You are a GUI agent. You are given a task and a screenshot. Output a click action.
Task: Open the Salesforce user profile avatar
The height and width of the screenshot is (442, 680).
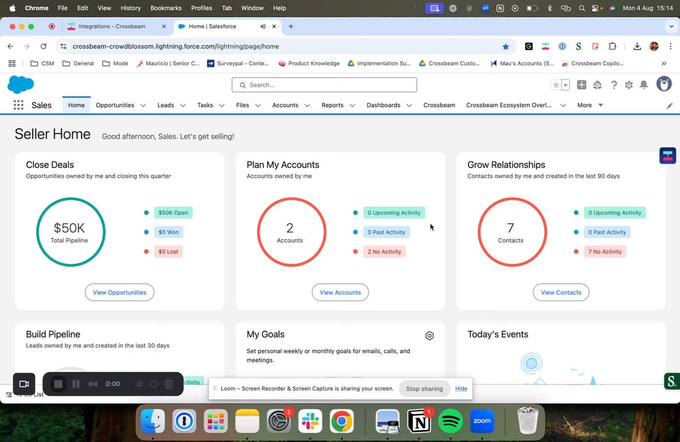click(x=664, y=84)
